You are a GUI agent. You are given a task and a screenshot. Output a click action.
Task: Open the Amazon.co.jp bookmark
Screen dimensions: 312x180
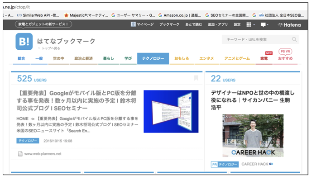pyautogui.click(x=180, y=15)
